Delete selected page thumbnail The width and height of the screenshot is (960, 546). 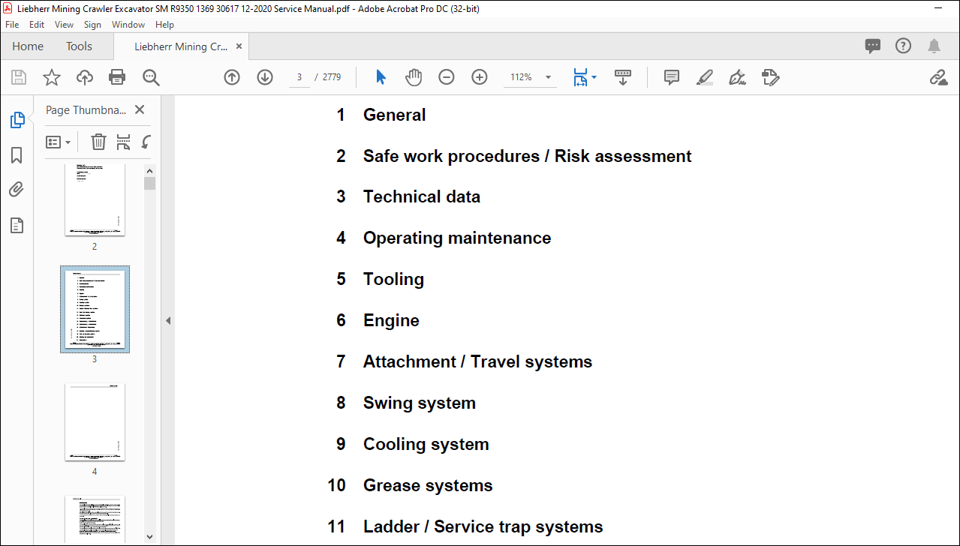pos(98,142)
